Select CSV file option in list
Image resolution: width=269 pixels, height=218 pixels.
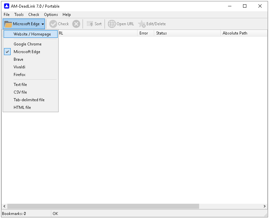31,92
